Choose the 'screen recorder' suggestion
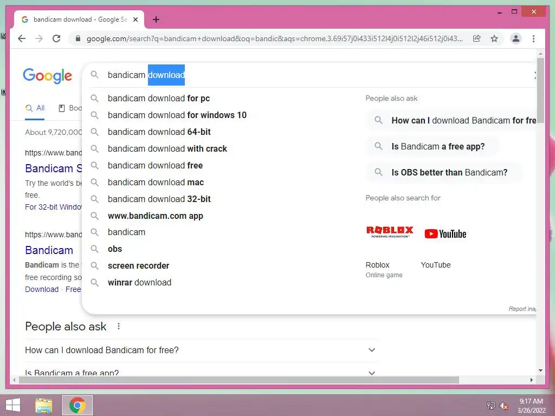 [138, 265]
